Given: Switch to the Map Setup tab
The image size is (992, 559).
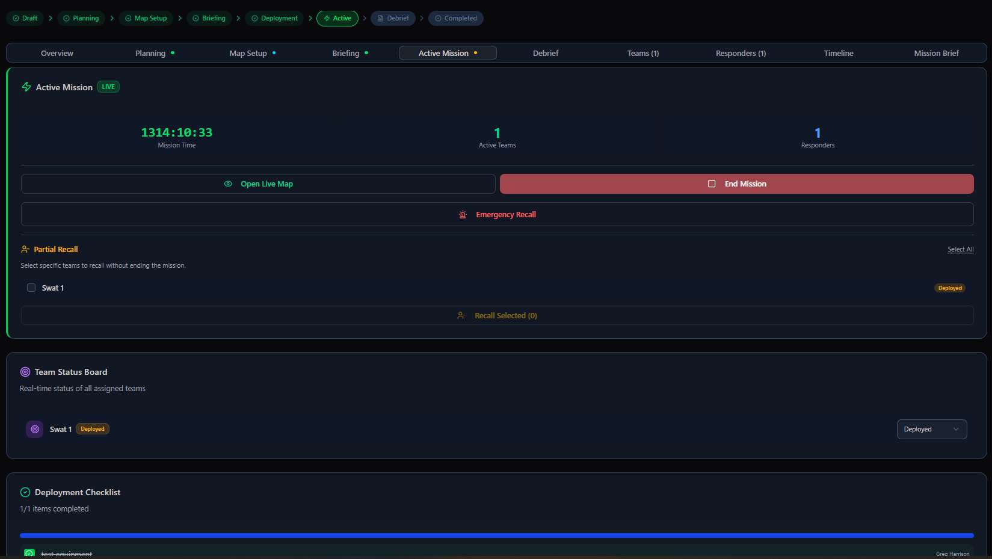Looking at the screenshot, I should tap(252, 53).
